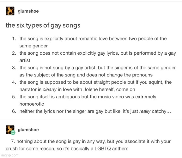Click the reblog text starting with "7. nothing"
Image resolution: width=182 pixels, height=158 pixels.
[x=88, y=145]
